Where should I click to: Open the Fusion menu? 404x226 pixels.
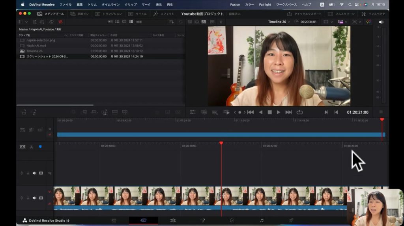pyautogui.click(x=235, y=4)
